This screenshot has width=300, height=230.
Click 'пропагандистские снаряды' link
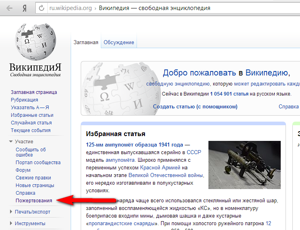pyautogui.click(x=122, y=224)
